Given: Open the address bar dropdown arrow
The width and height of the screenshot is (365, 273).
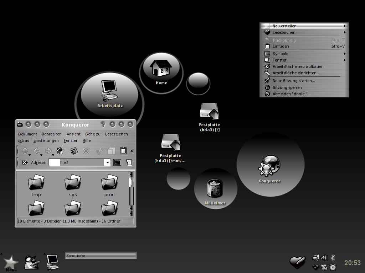Looking at the screenshot, I should tap(108, 162).
